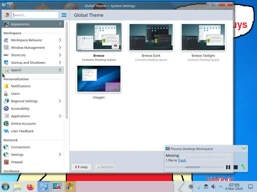Click the Startup and Shutdown icon

pyautogui.click(x=6, y=62)
